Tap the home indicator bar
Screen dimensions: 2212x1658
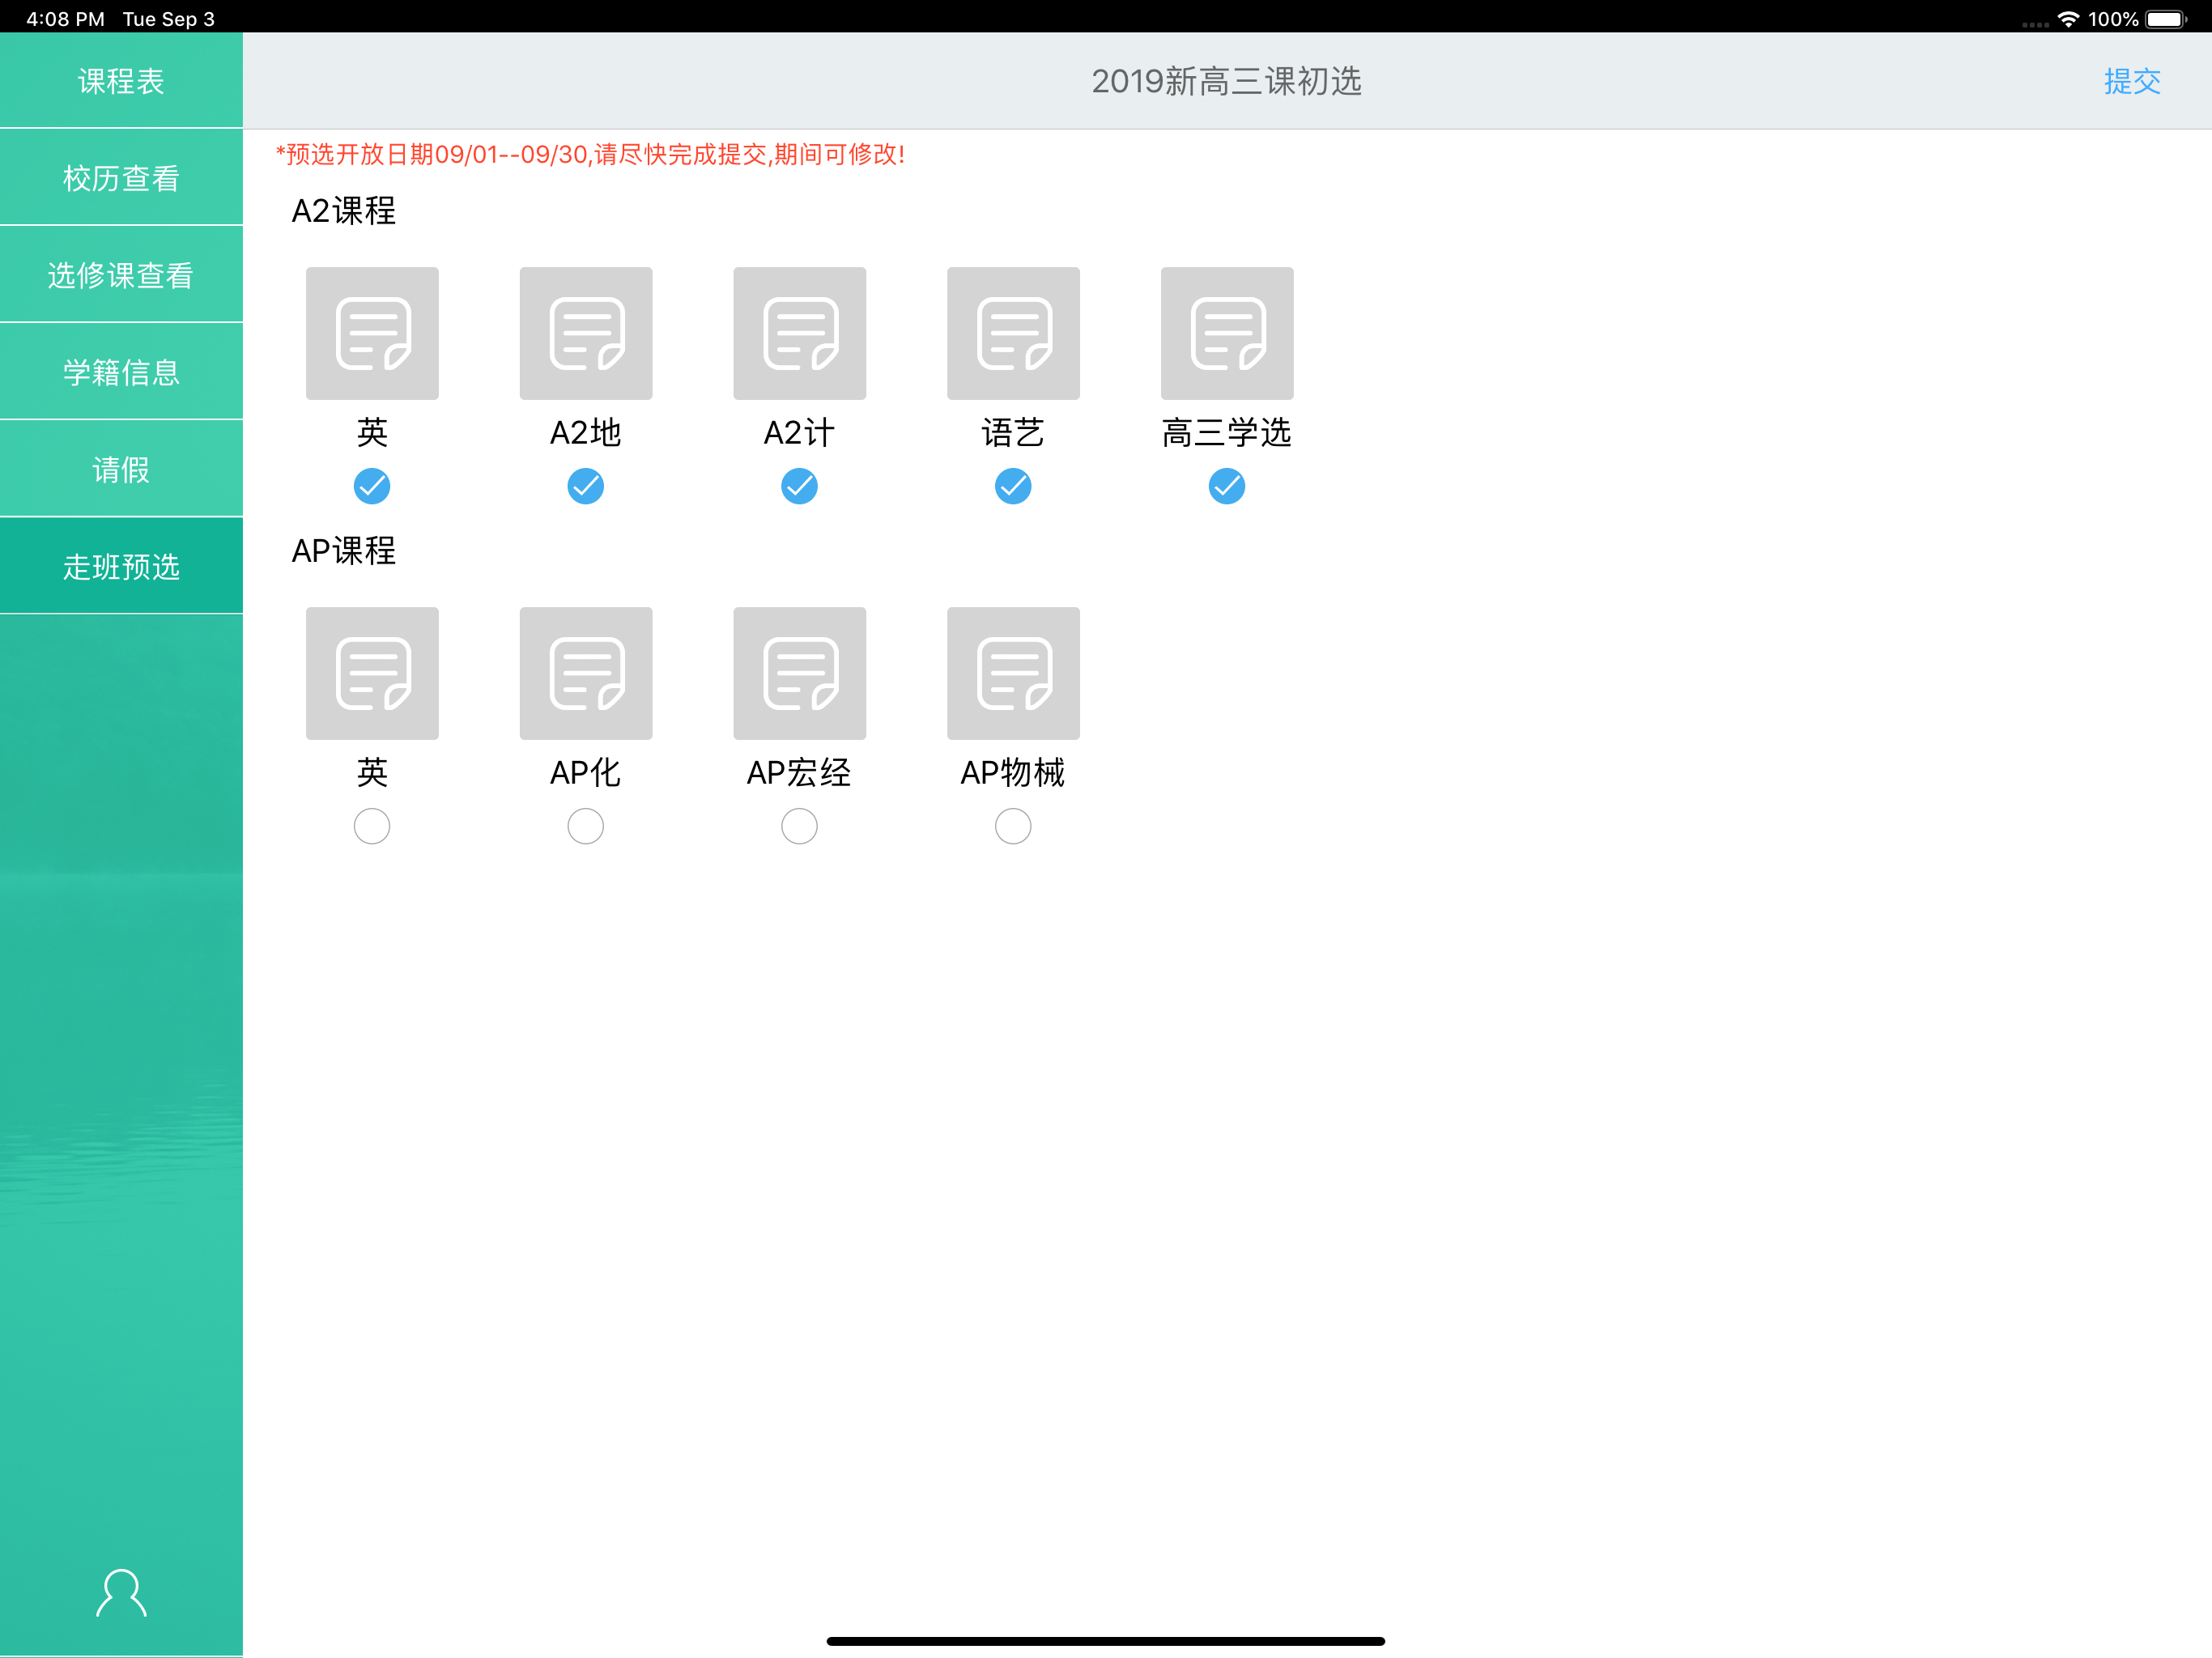point(1106,1641)
